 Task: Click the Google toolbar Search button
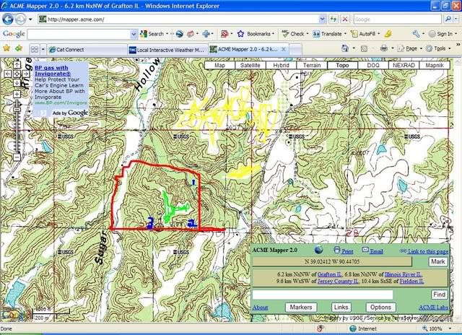(x=152, y=34)
